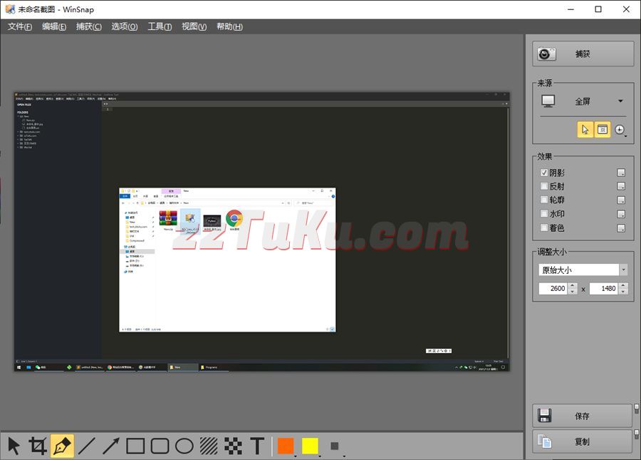Enable the 反射 reflection effect
The height and width of the screenshot is (460, 641).
[545, 187]
